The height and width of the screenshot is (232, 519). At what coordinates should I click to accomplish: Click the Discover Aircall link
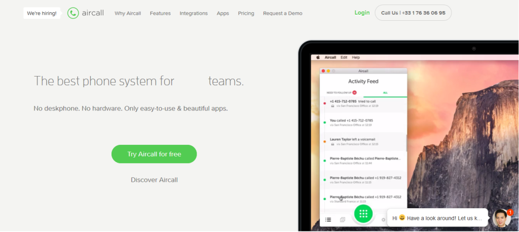[154, 180]
